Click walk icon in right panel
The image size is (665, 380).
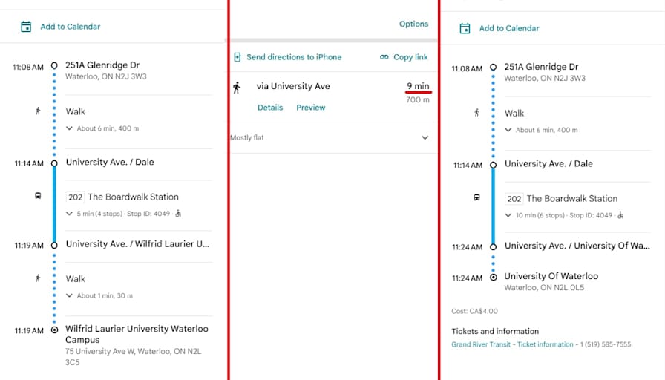pyautogui.click(x=476, y=113)
